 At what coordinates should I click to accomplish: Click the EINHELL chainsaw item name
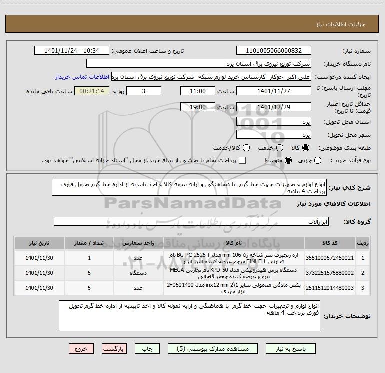pos(234,258)
